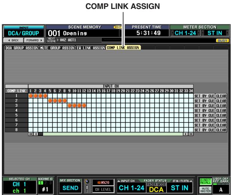Unassign channel 7 from comp link 2
Viewport: 231px width, 195px height.
point(60,101)
